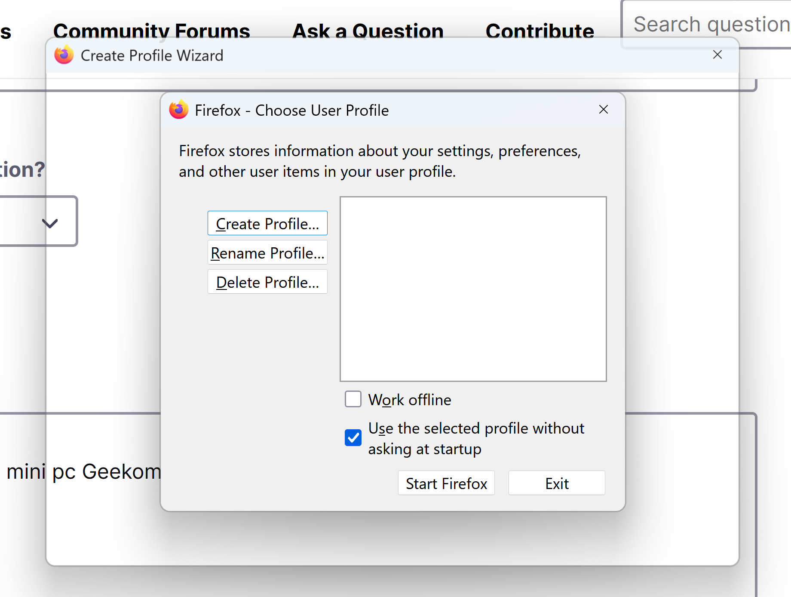Image resolution: width=791 pixels, height=597 pixels.
Task: Click the Start Firefox button
Action: pyautogui.click(x=446, y=483)
